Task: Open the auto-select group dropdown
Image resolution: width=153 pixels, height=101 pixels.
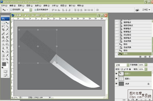Action: (31, 10)
